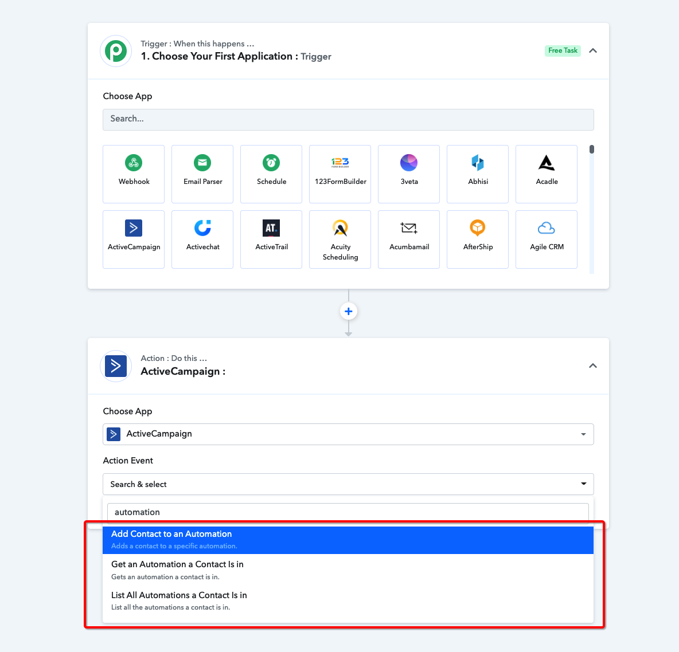The width and height of the screenshot is (679, 652).
Task: Pick the ActiveTrail app tile
Action: pyautogui.click(x=271, y=239)
